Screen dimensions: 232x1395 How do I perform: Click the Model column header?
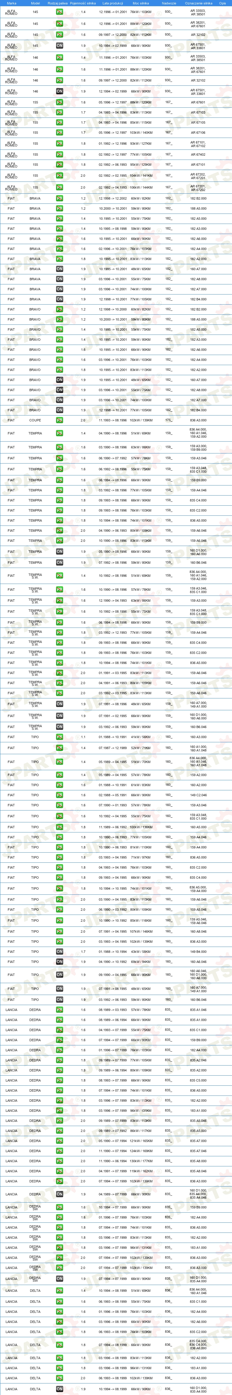point(35,3)
